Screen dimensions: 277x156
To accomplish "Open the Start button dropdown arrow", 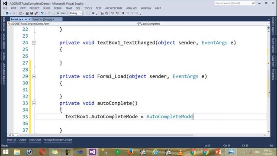I will pos(68,13).
